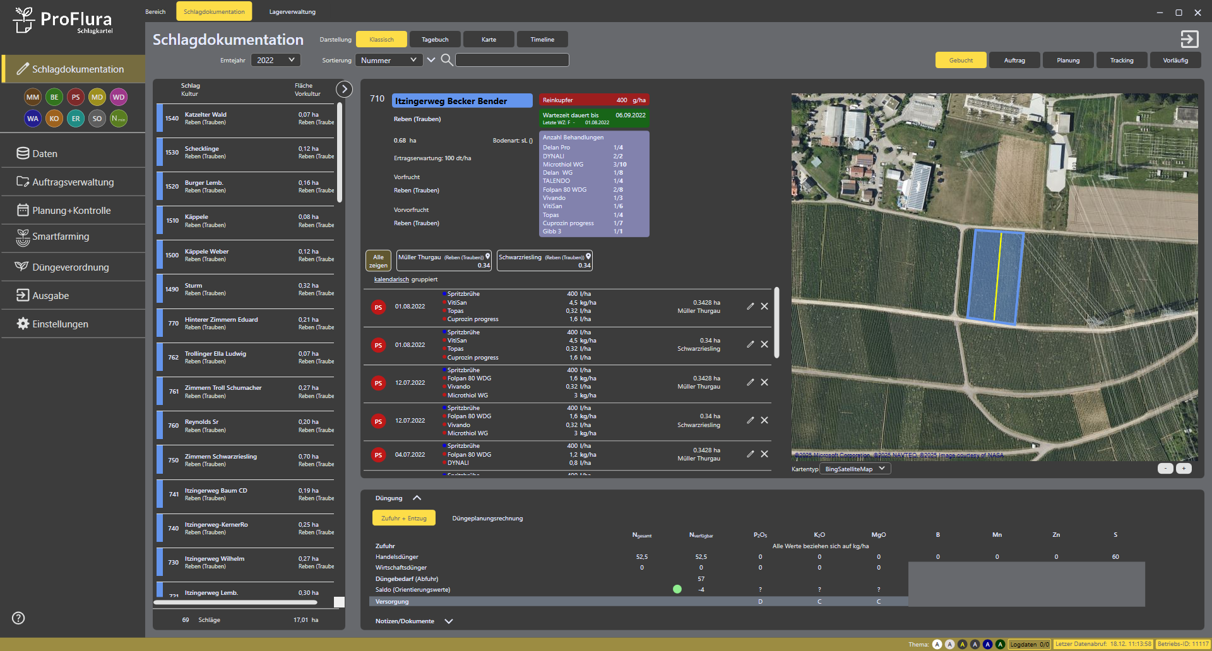Click the Alle zeigen button
This screenshot has width=1212, height=651.
click(378, 261)
